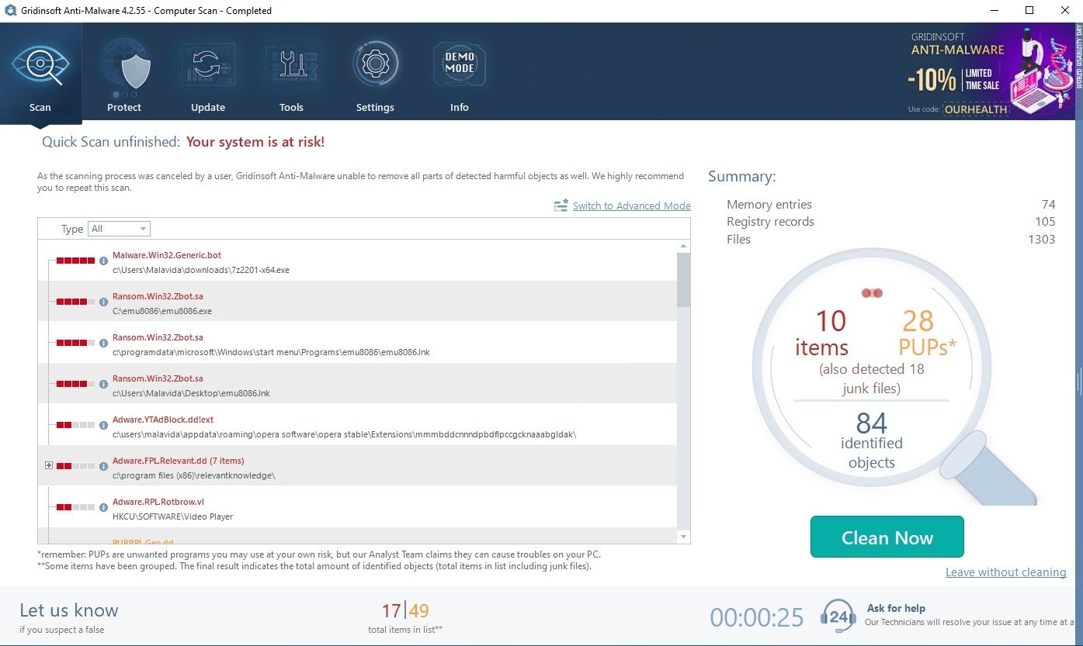Screen dimensions: 1083x646
Task: Click info icon for Adware.RPL.Rotbrow.vl
Action: (103, 507)
